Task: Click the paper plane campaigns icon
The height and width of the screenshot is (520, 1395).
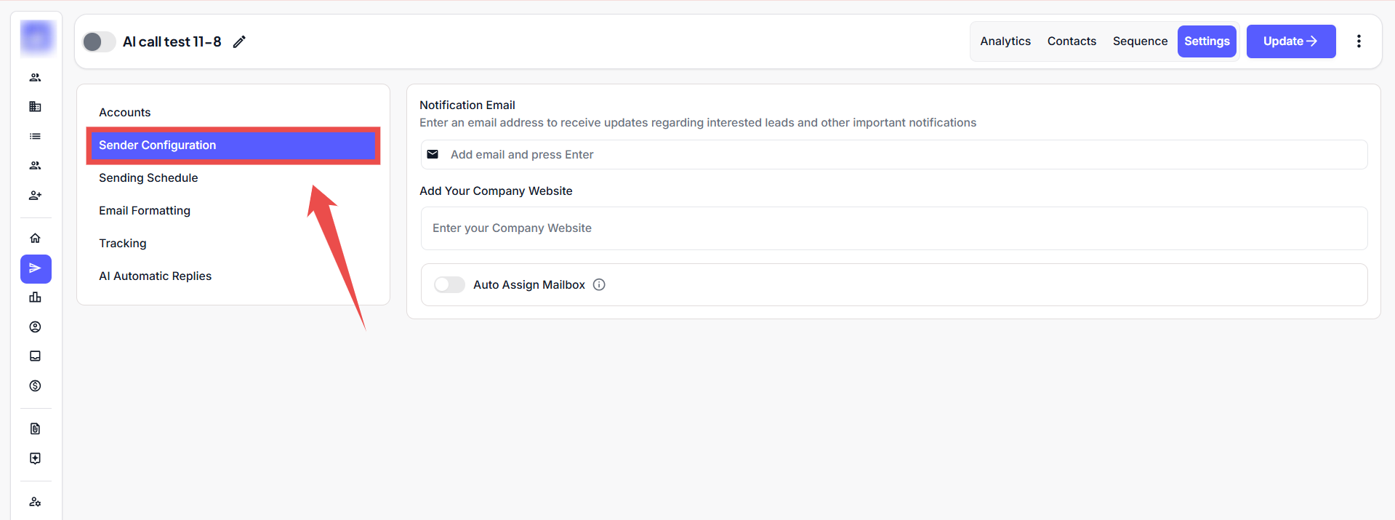Action: (x=35, y=269)
